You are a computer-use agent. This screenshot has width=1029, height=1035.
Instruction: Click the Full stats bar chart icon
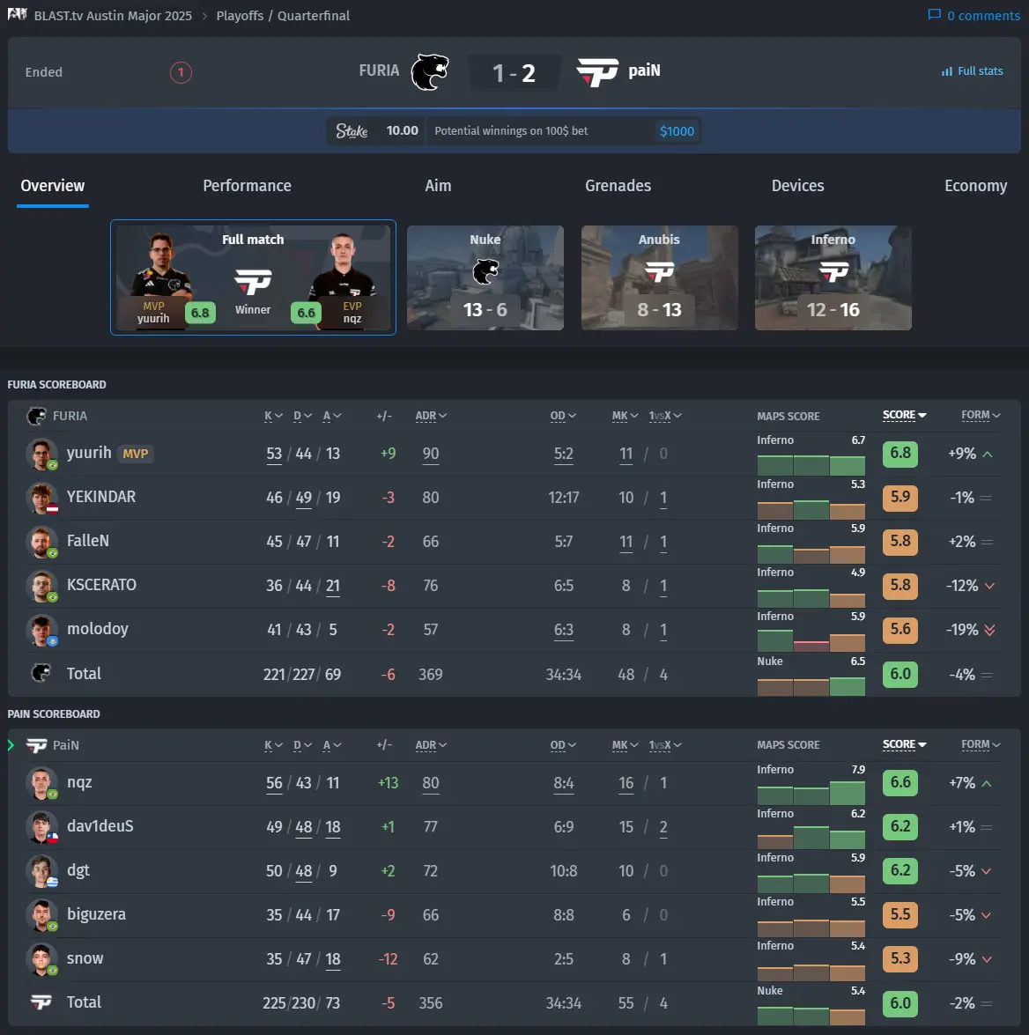[x=947, y=71]
